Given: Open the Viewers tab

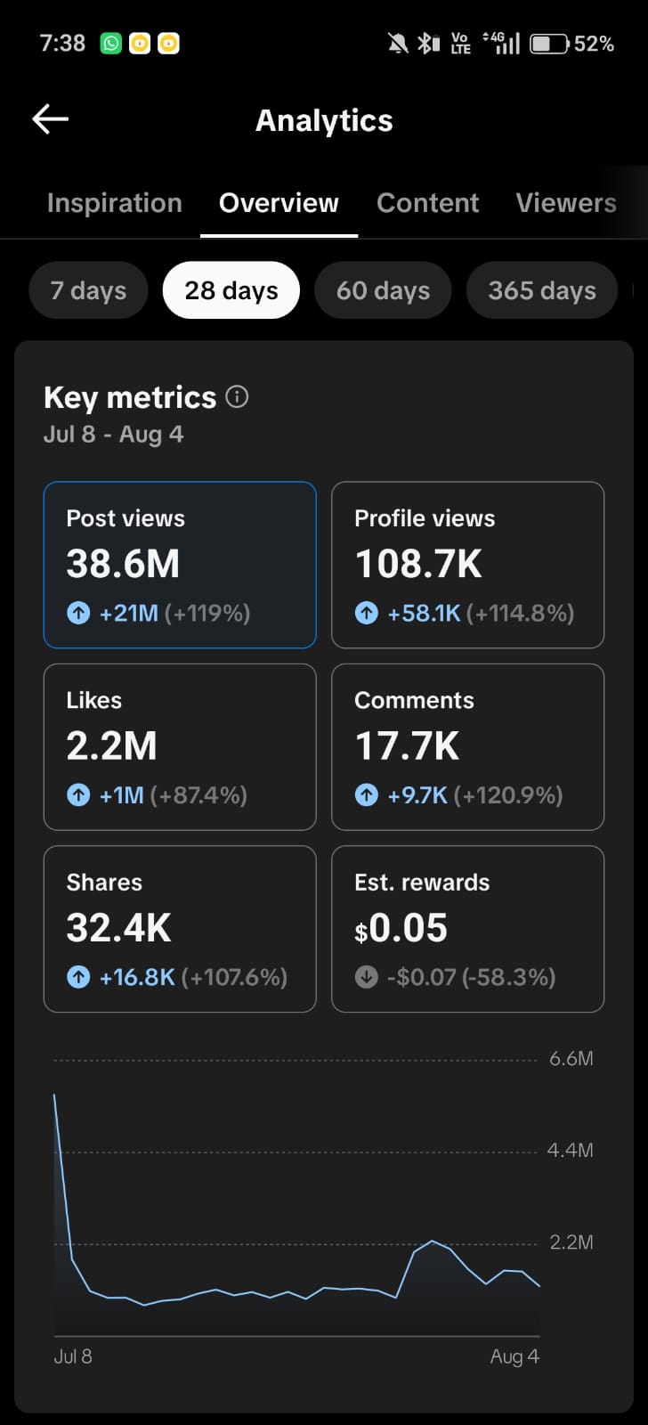Looking at the screenshot, I should coord(566,203).
